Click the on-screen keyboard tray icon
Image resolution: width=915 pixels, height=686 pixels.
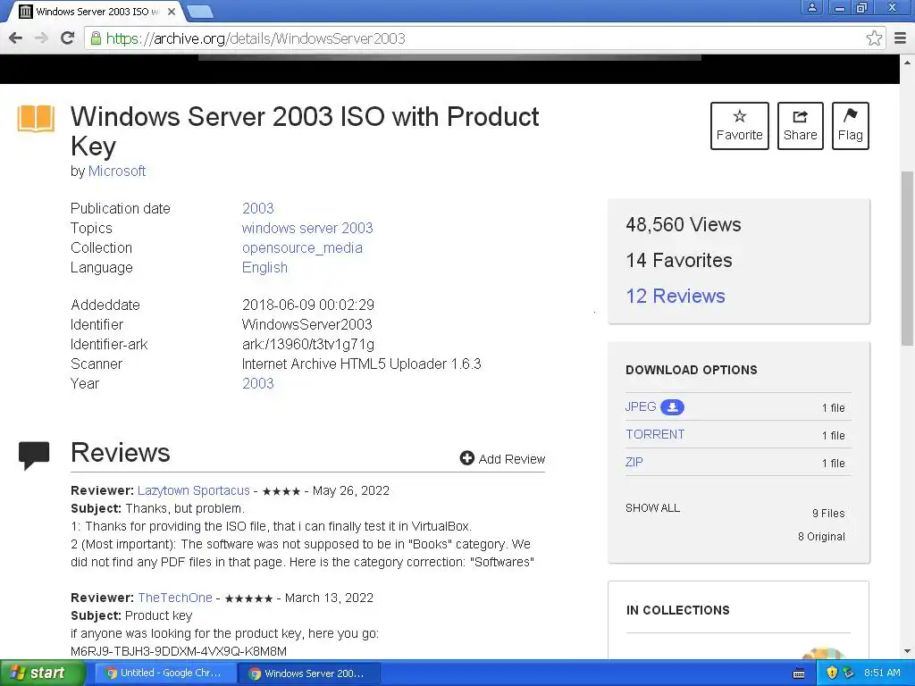[x=799, y=673]
